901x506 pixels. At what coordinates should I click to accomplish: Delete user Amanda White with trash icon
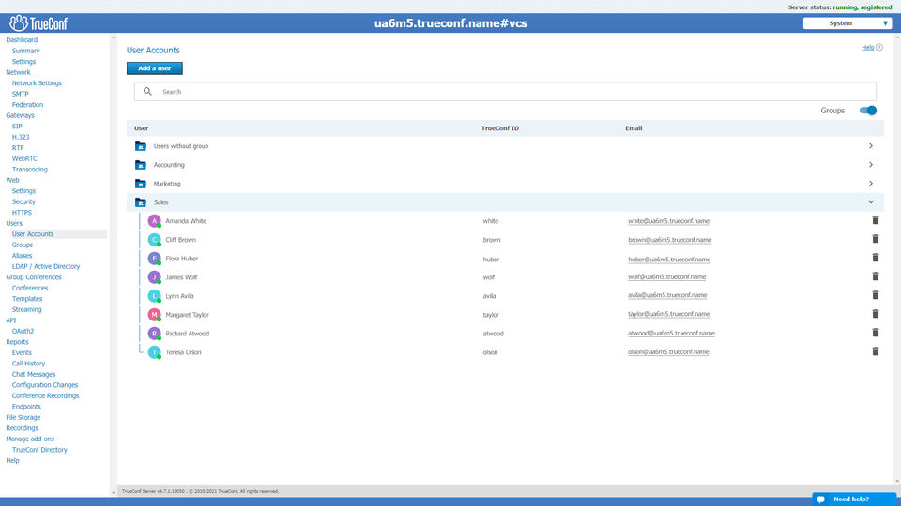(x=875, y=220)
